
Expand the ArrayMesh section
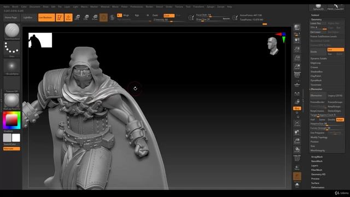pos(317,157)
